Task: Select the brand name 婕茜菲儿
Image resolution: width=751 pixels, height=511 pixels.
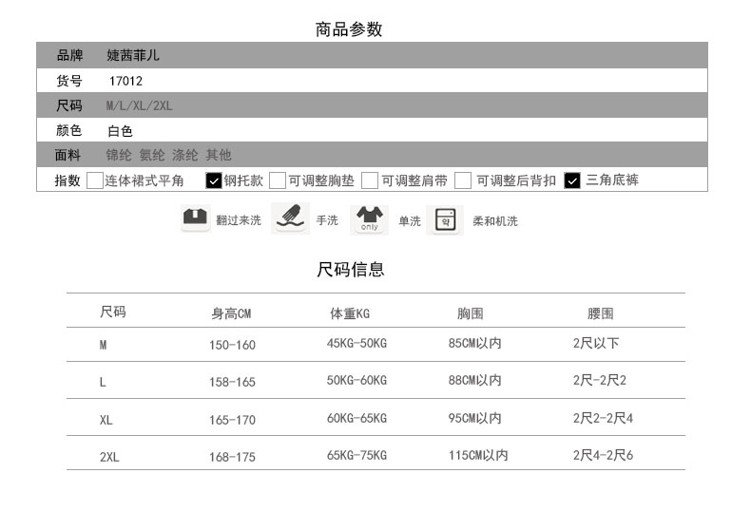Action: tap(133, 55)
